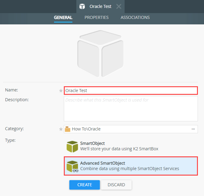Click the Description label text
Screen dimensions: 204x196
coord(17,100)
